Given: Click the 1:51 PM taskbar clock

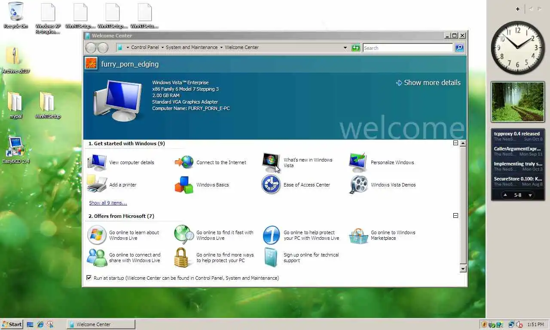Looking at the screenshot, I should point(535,324).
